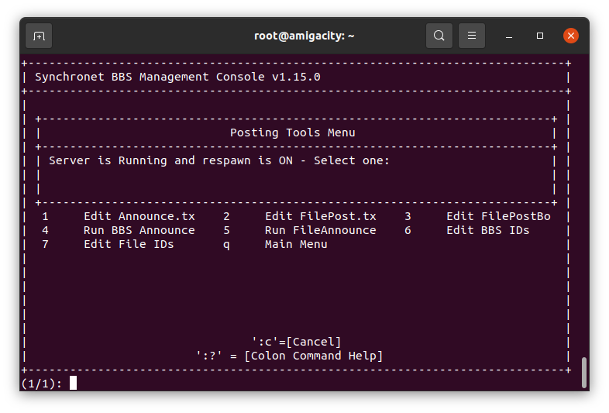Click the search magnifier icon
Screen dimensions: 609x413
coord(439,36)
